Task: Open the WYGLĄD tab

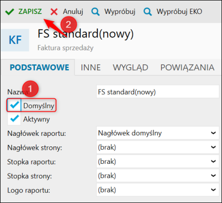Action: [x=130, y=67]
